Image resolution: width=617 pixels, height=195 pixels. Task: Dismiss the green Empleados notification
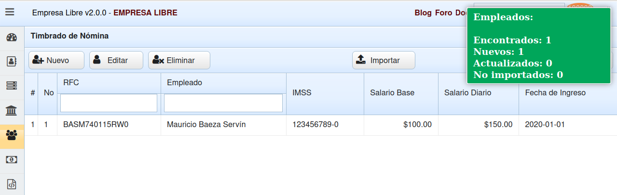pos(538,45)
